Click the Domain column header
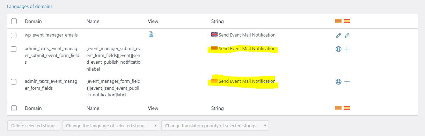The width and height of the screenshot is (425, 136). tap(33, 21)
